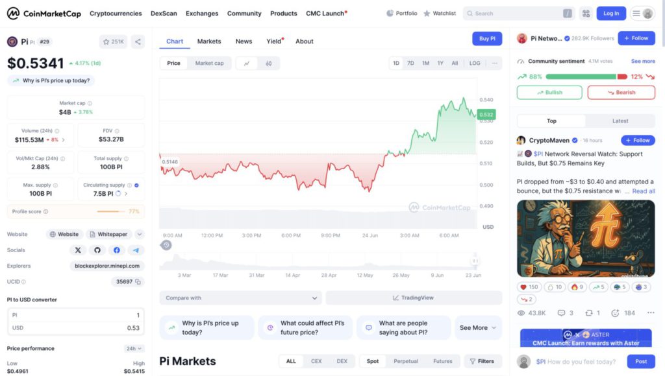Toggle LOG scale on the chart
Screen dimensions: 665x376
click(x=475, y=64)
